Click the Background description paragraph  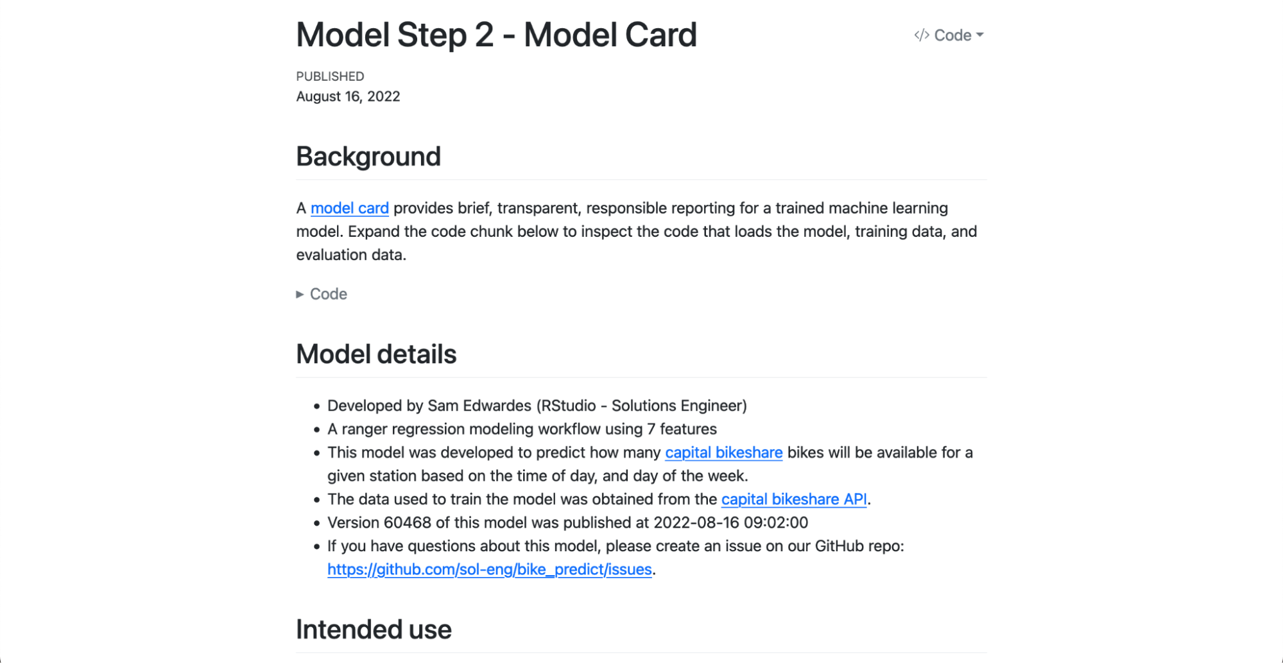[x=635, y=232]
